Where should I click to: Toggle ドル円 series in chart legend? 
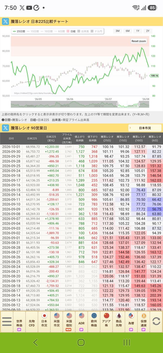(x=97, y=31)
